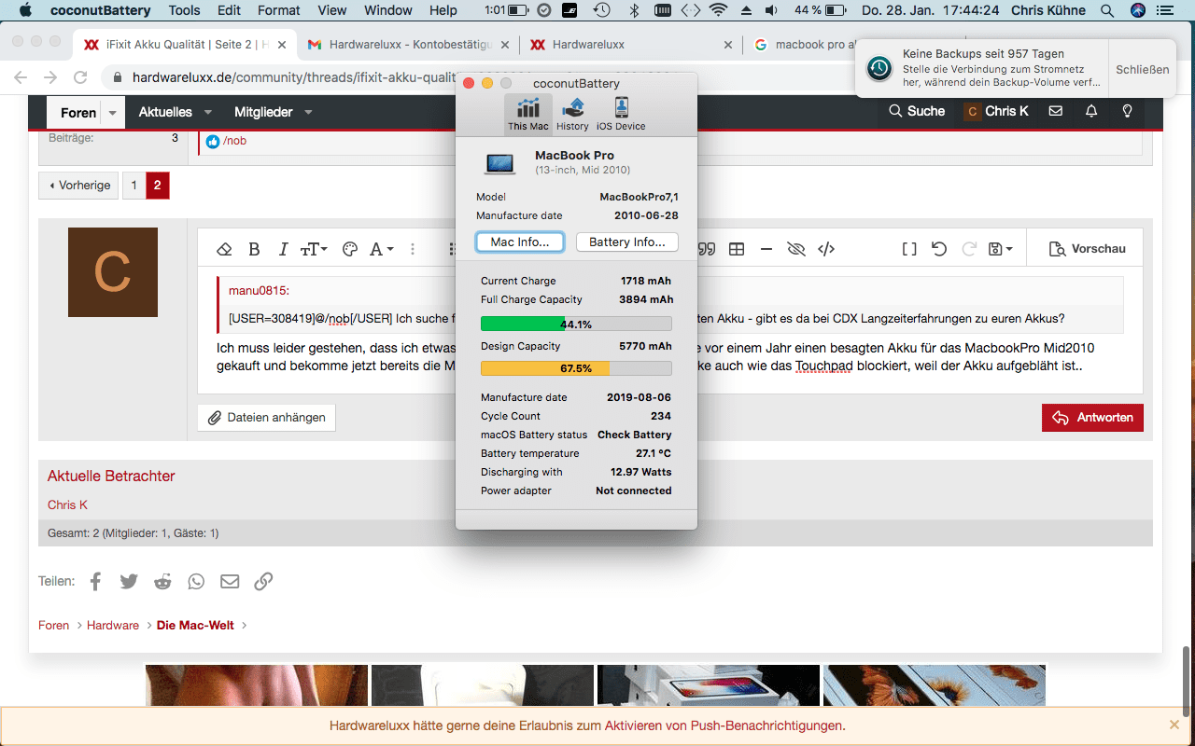Open the Window menu in the menu bar

point(388,10)
